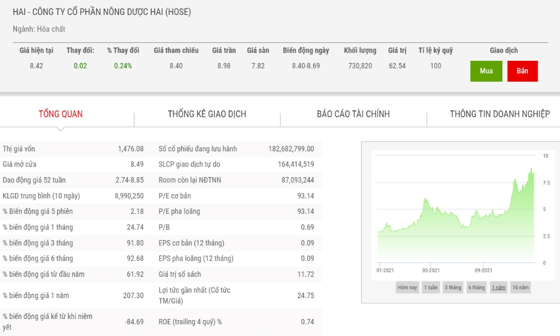The image size is (560, 336).
Task: Open the BÁO CÁO TÀI CHÍNH tab
Action: (353, 114)
